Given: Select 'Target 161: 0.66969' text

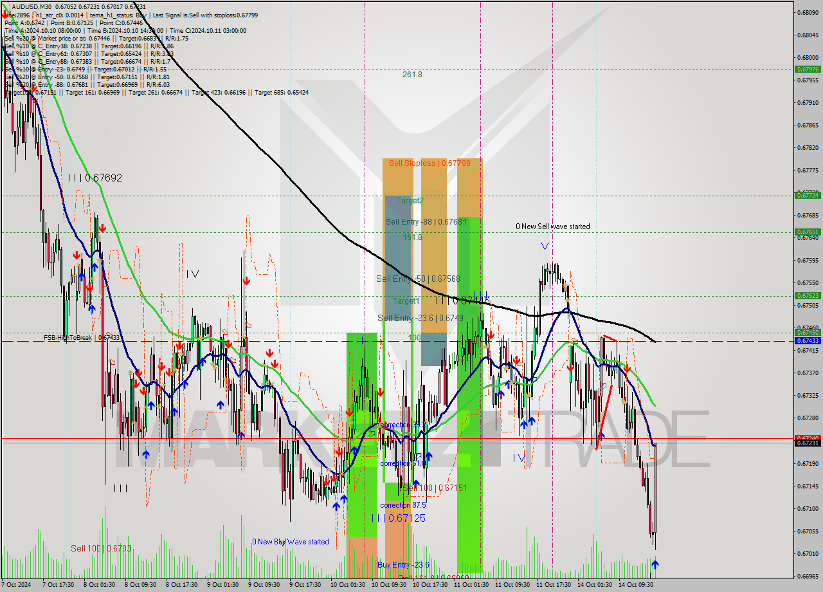Looking at the screenshot, I should point(93,92).
